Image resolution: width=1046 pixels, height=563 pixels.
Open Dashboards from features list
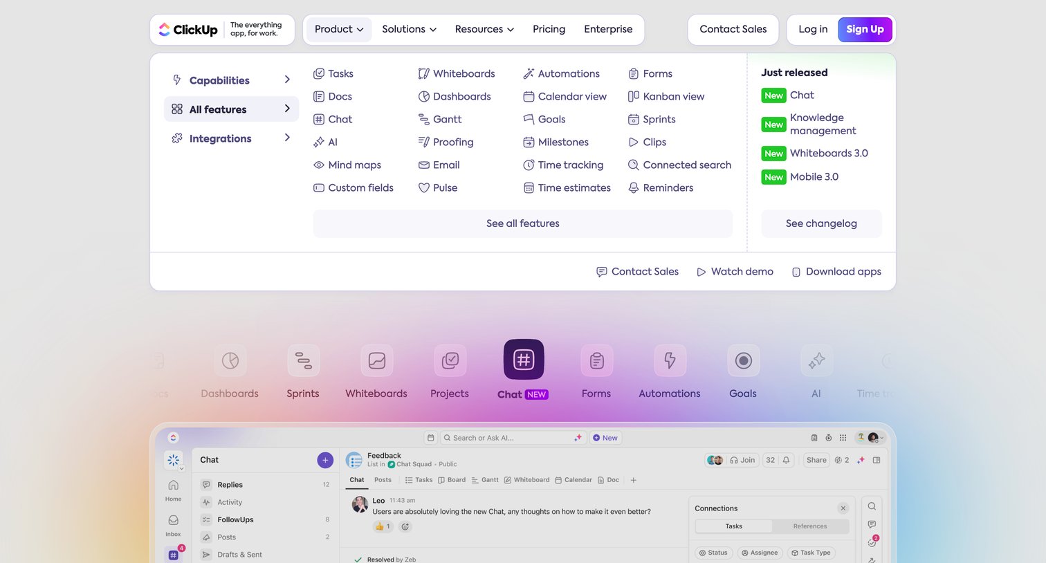[455, 96]
